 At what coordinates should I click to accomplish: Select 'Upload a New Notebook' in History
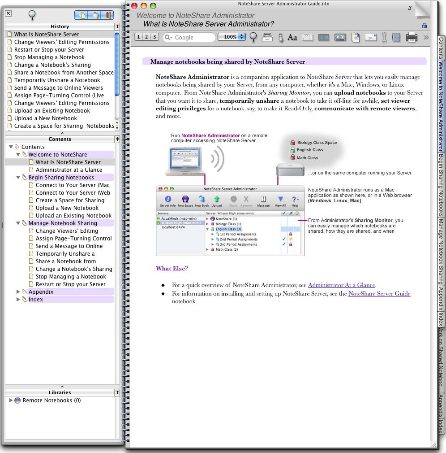46,118
